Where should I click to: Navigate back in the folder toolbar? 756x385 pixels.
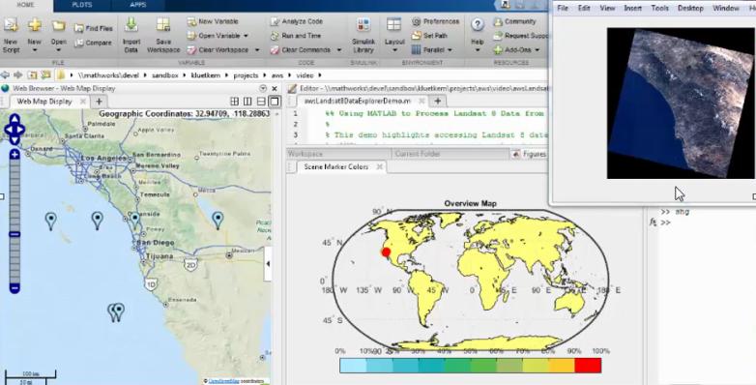[x=5, y=75]
